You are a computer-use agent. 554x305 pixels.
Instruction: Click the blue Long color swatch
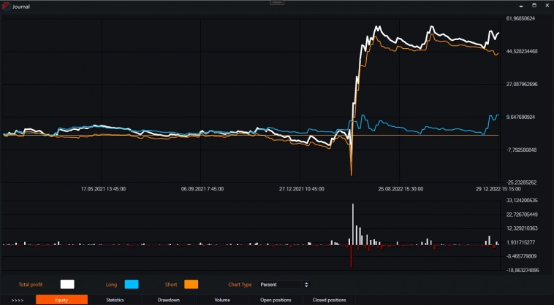point(132,285)
